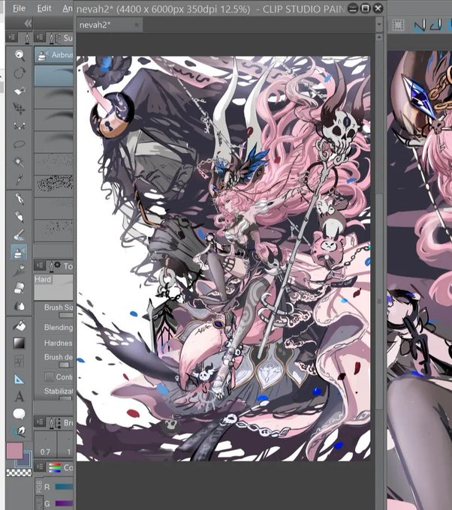The image size is (452, 510).
Task: Click the Brush Size slider
Action: point(66,315)
